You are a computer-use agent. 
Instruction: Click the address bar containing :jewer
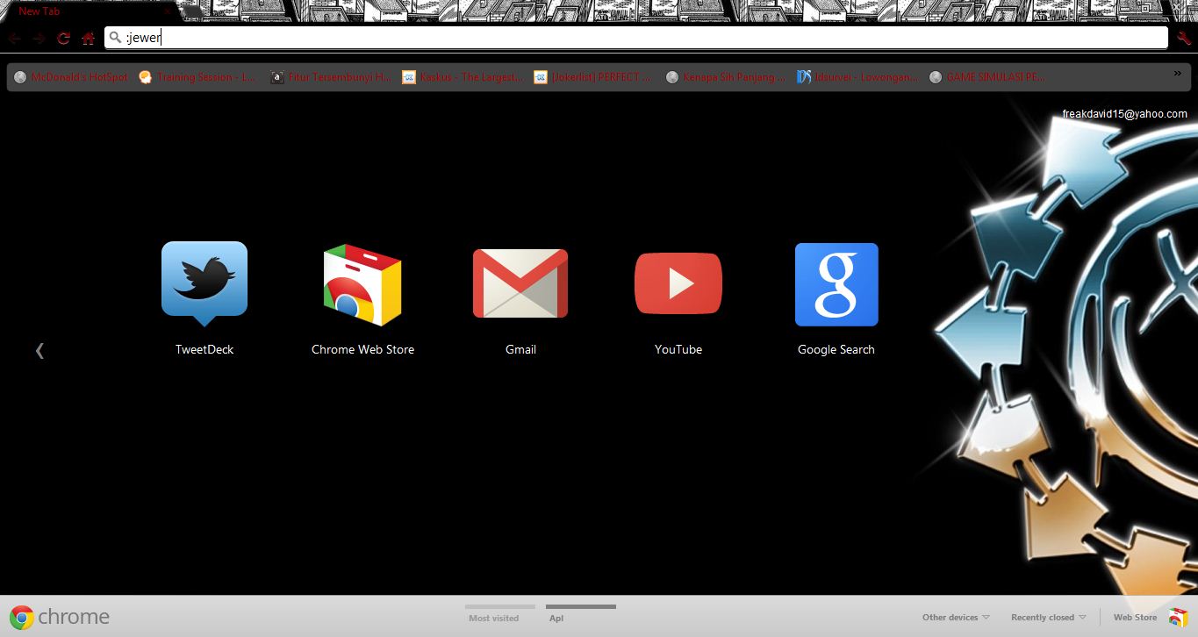pyautogui.click(x=636, y=38)
